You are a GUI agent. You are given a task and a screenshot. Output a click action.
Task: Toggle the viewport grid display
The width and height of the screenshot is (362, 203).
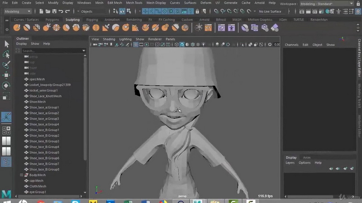[136, 44]
